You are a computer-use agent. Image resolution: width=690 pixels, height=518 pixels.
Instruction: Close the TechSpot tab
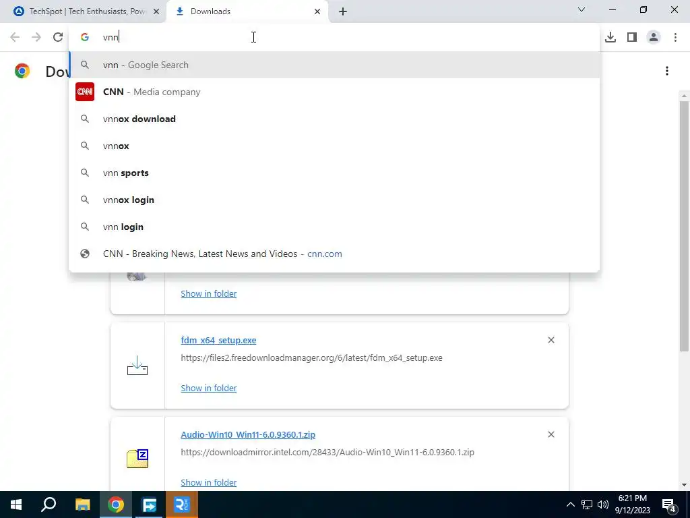point(156,11)
